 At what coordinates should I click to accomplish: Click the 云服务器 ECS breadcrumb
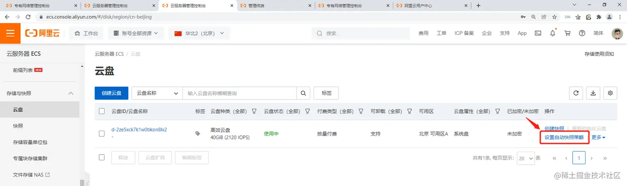coord(109,54)
